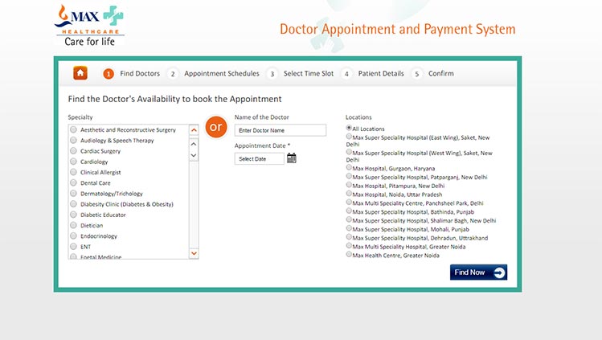Click the gray scroll-up chevron in specialty list

194,144
